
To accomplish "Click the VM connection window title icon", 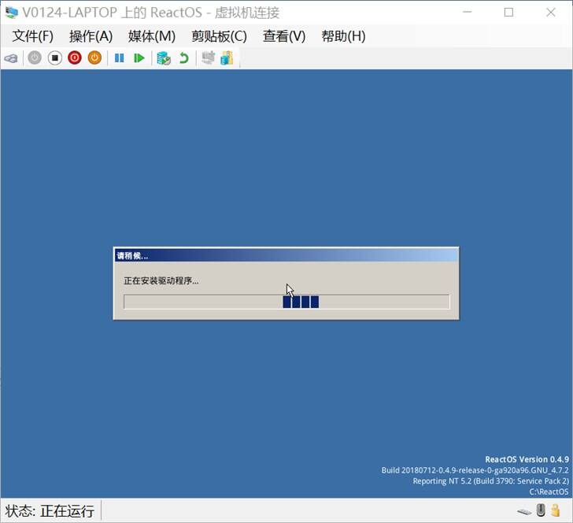I will [x=11, y=12].
